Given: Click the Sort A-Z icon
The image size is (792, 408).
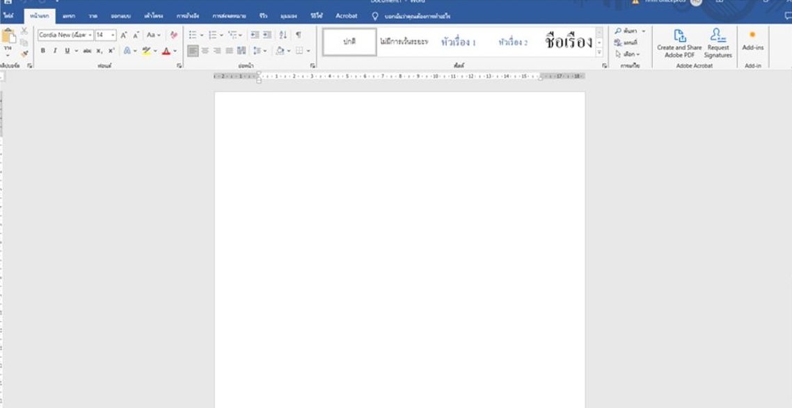Looking at the screenshot, I should [x=283, y=35].
